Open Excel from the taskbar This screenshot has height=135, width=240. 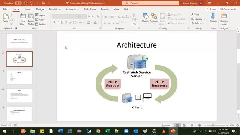(x=108, y=131)
